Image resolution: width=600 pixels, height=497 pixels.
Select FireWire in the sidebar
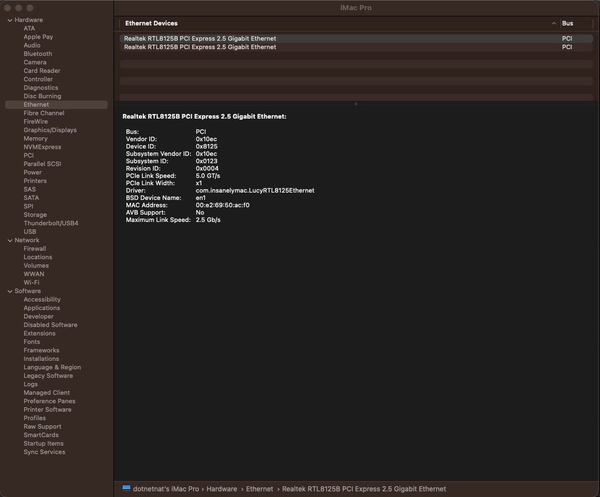[36, 121]
